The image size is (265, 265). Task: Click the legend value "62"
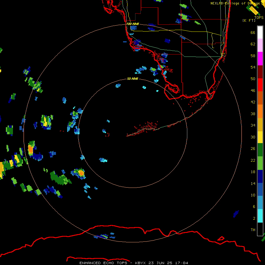pos(253,44)
